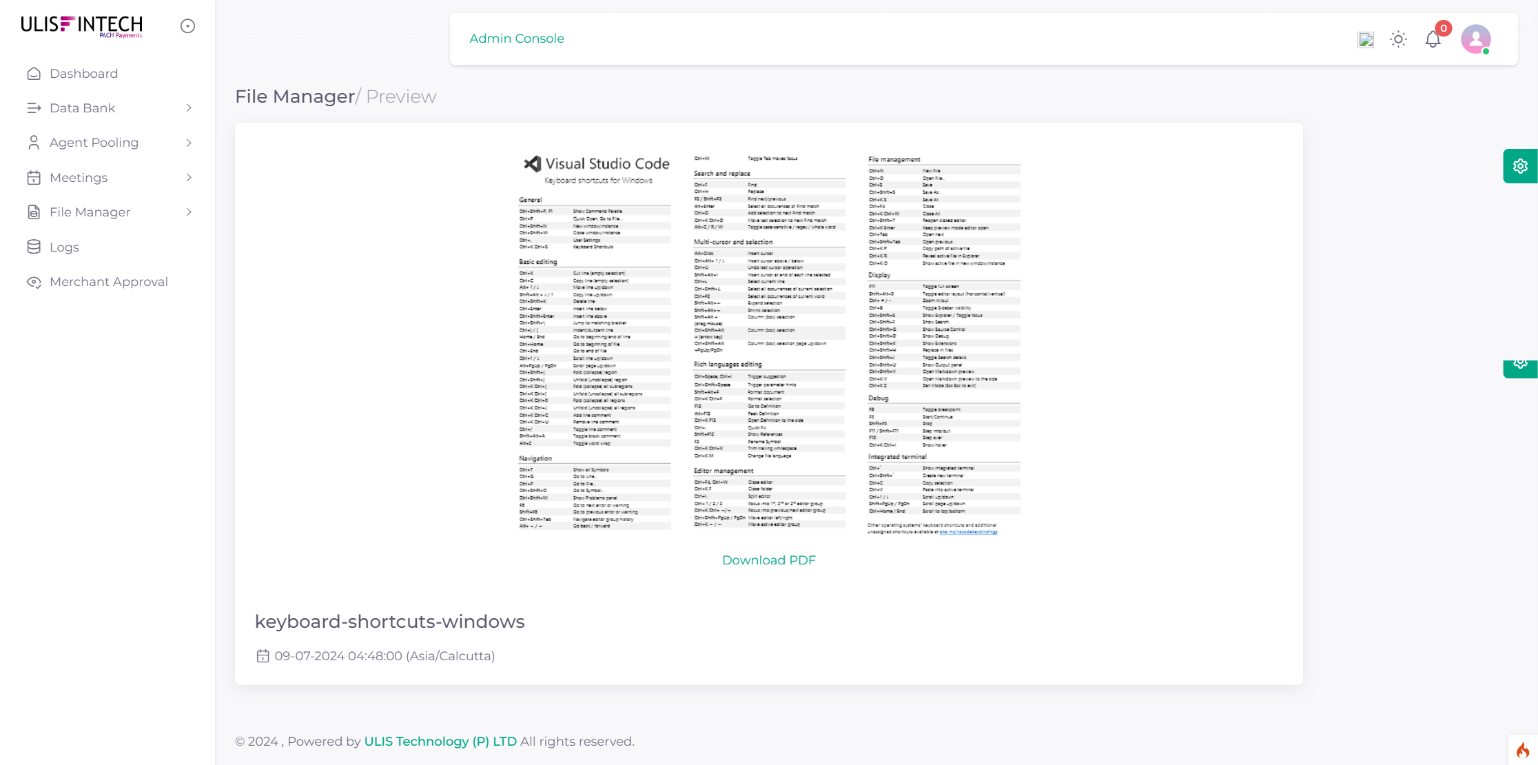
Task: Click the broken image icon in header
Action: pyautogui.click(x=1366, y=40)
